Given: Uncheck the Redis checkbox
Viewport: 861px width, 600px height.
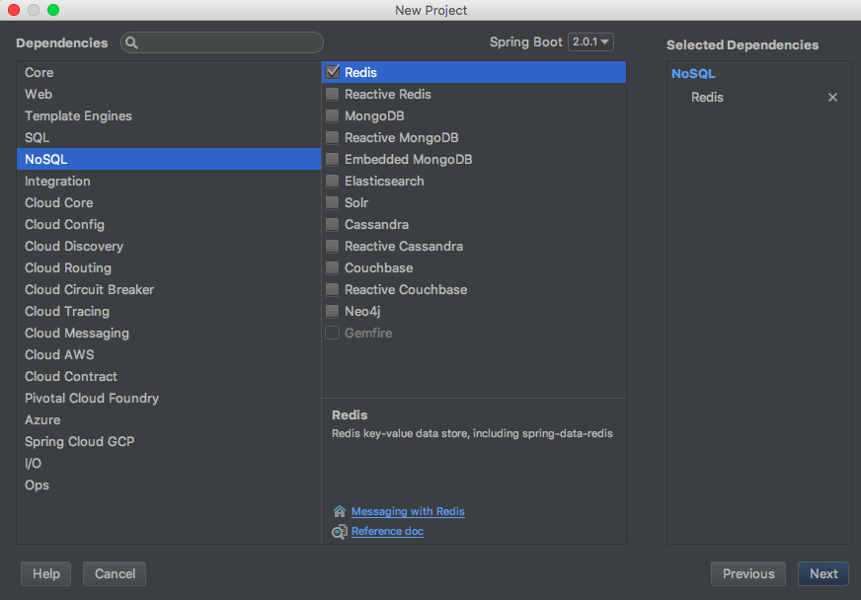Looking at the screenshot, I should pyautogui.click(x=332, y=72).
